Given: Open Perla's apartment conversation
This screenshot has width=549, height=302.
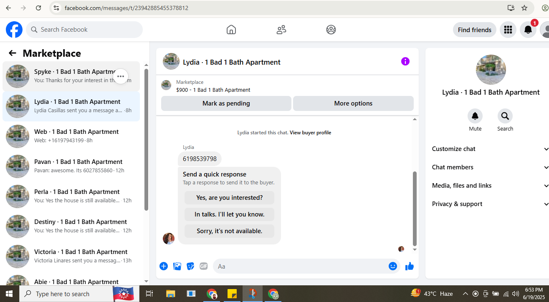Looking at the screenshot, I should (x=71, y=196).
